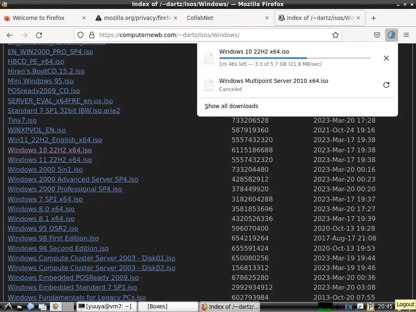Click the EN keyboard layout indicator

(348, 307)
